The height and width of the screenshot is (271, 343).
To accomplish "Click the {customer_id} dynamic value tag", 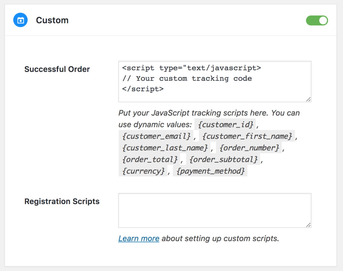I will [225, 124].
